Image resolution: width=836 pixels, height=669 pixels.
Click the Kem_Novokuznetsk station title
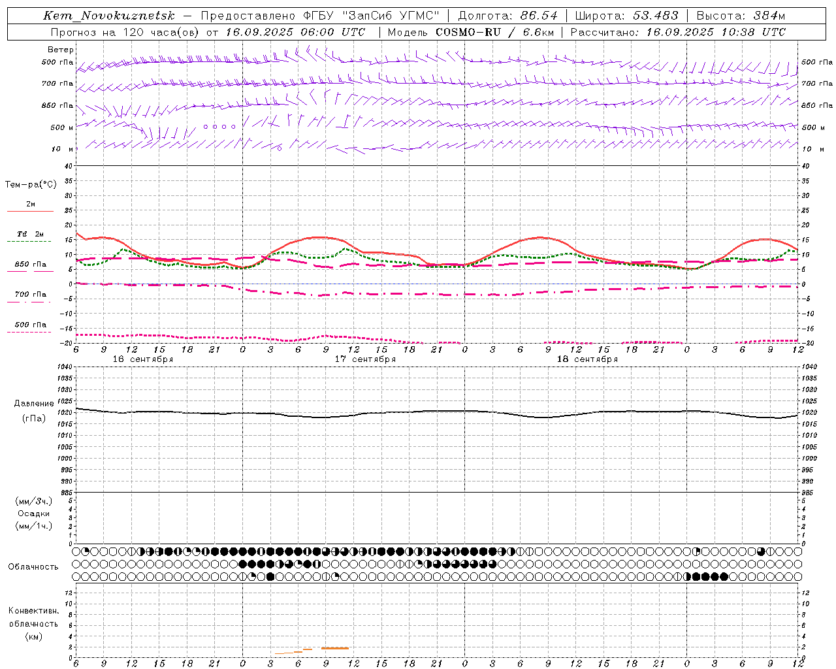109,16
